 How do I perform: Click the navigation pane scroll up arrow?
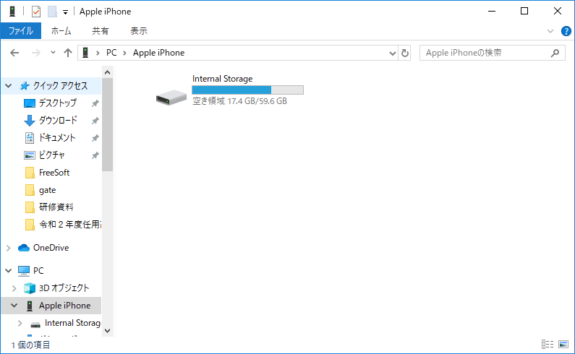(x=108, y=72)
